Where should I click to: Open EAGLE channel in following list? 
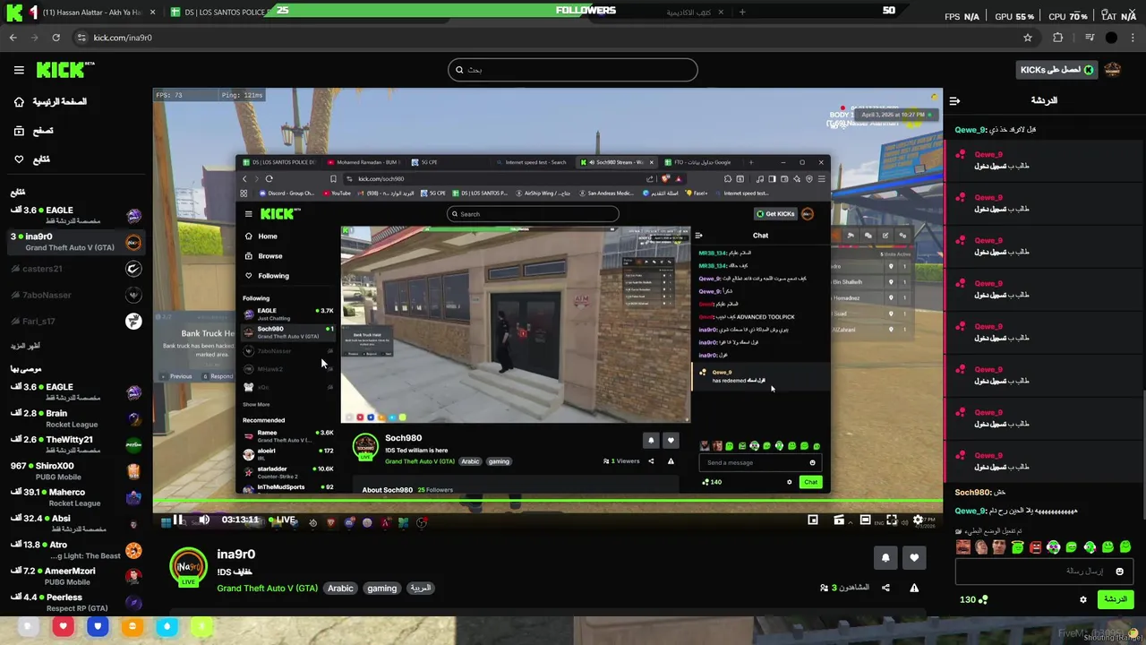(76, 215)
